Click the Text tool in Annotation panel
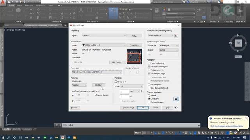 pos(81,11)
